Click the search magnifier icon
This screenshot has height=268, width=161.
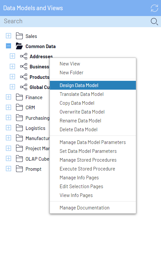pyautogui.click(x=154, y=22)
